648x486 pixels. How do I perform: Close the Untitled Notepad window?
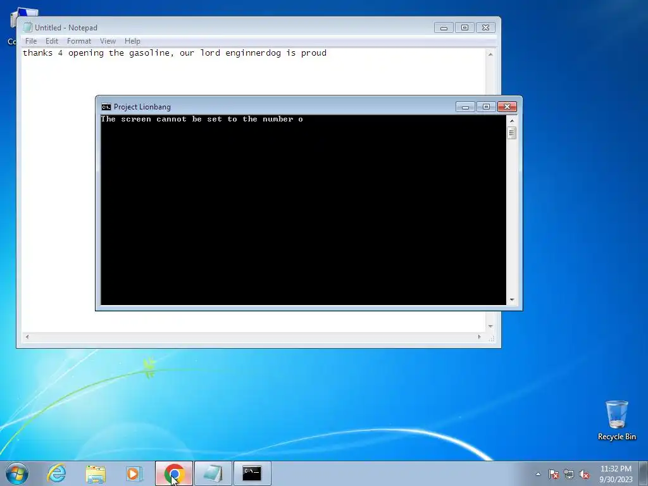pyautogui.click(x=485, y=28)
